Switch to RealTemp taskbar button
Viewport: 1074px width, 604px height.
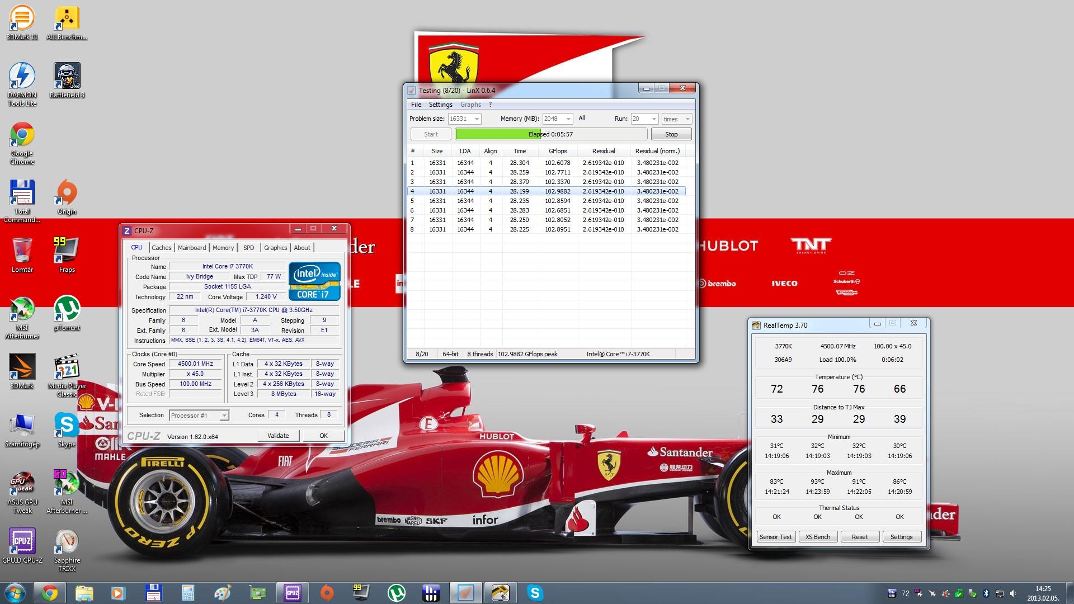click(500, 593)
